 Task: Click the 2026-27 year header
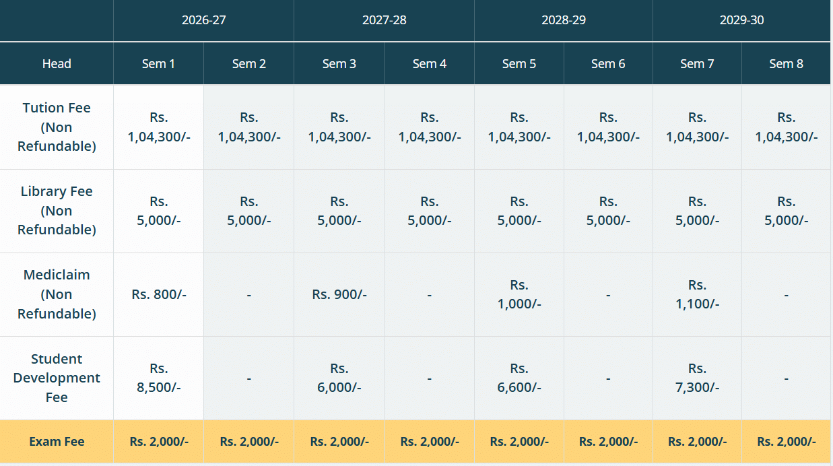point(203,20)
